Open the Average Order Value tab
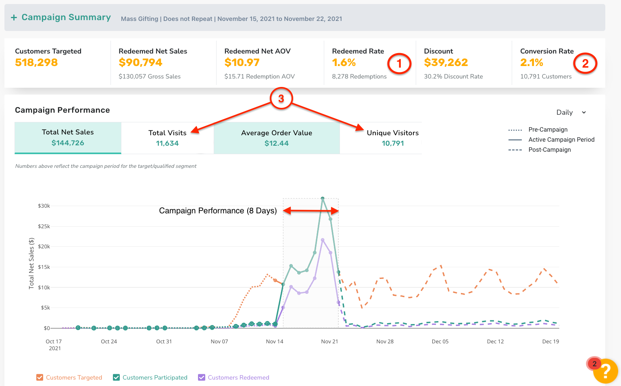 click(277, 138)
